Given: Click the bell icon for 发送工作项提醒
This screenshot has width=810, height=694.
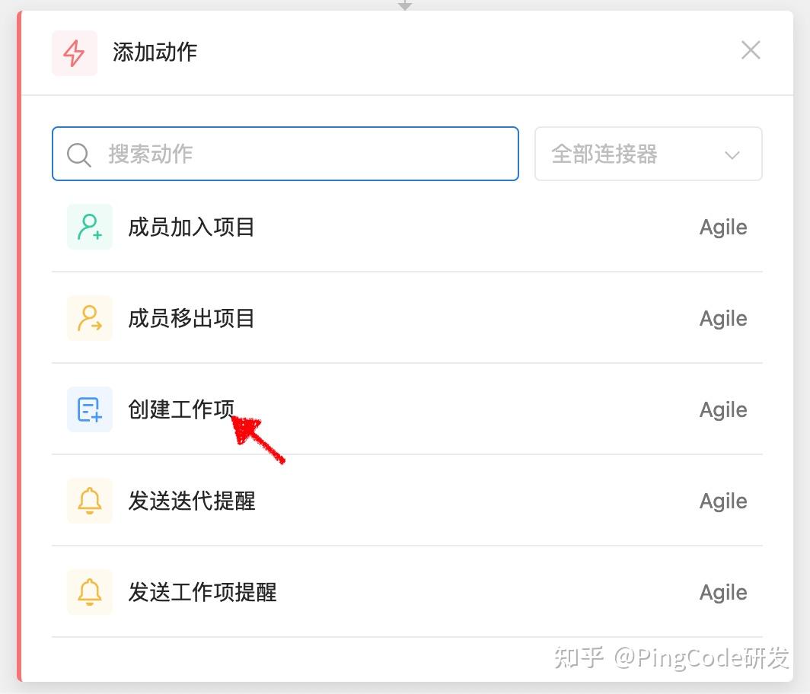Looking at the screenshot, I should 89,591.
